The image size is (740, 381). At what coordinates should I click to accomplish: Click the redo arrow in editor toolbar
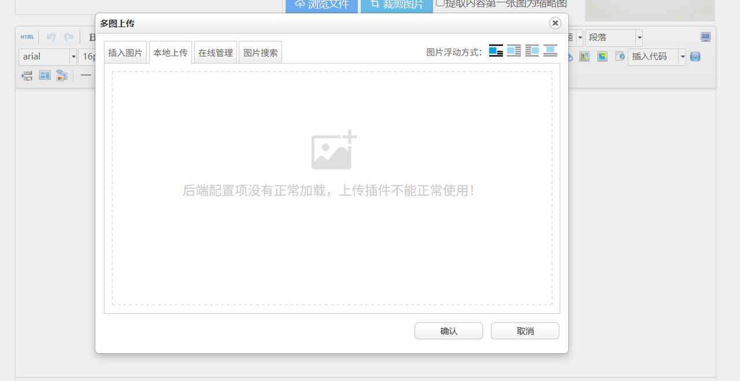tap(69, 37)
